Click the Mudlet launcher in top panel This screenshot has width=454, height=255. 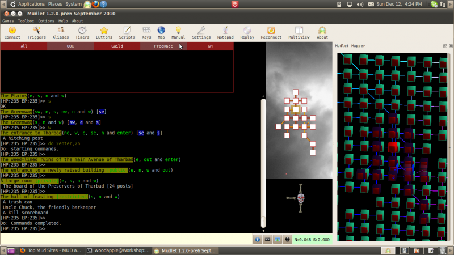[x=87, y=4]
